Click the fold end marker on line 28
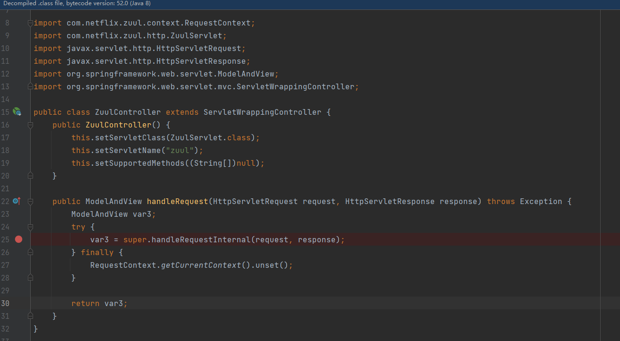Image resolution: width=620 pixels, height=341 pixels. [x=30, y=278]
